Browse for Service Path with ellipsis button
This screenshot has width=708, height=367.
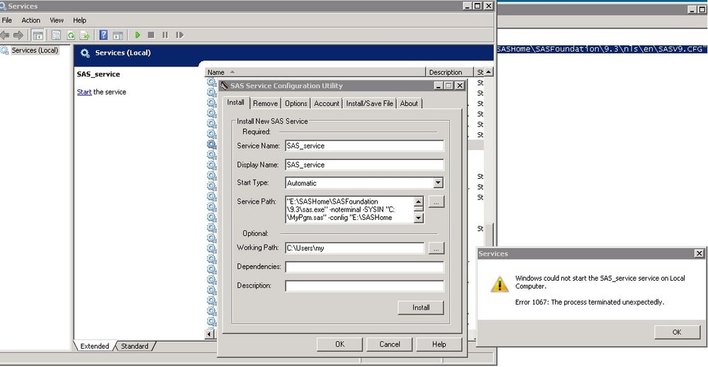point(436,202)
